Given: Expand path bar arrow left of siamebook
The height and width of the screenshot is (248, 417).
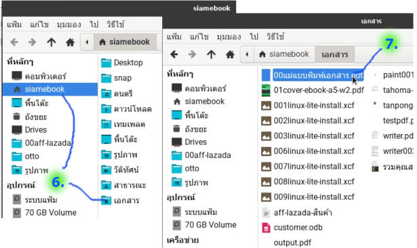Looking at the screenshot, I should (x=87, y=42).
